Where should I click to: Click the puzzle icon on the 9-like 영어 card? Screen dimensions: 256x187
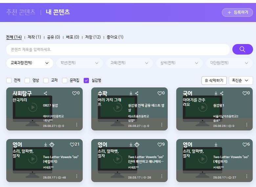point(137,145)
